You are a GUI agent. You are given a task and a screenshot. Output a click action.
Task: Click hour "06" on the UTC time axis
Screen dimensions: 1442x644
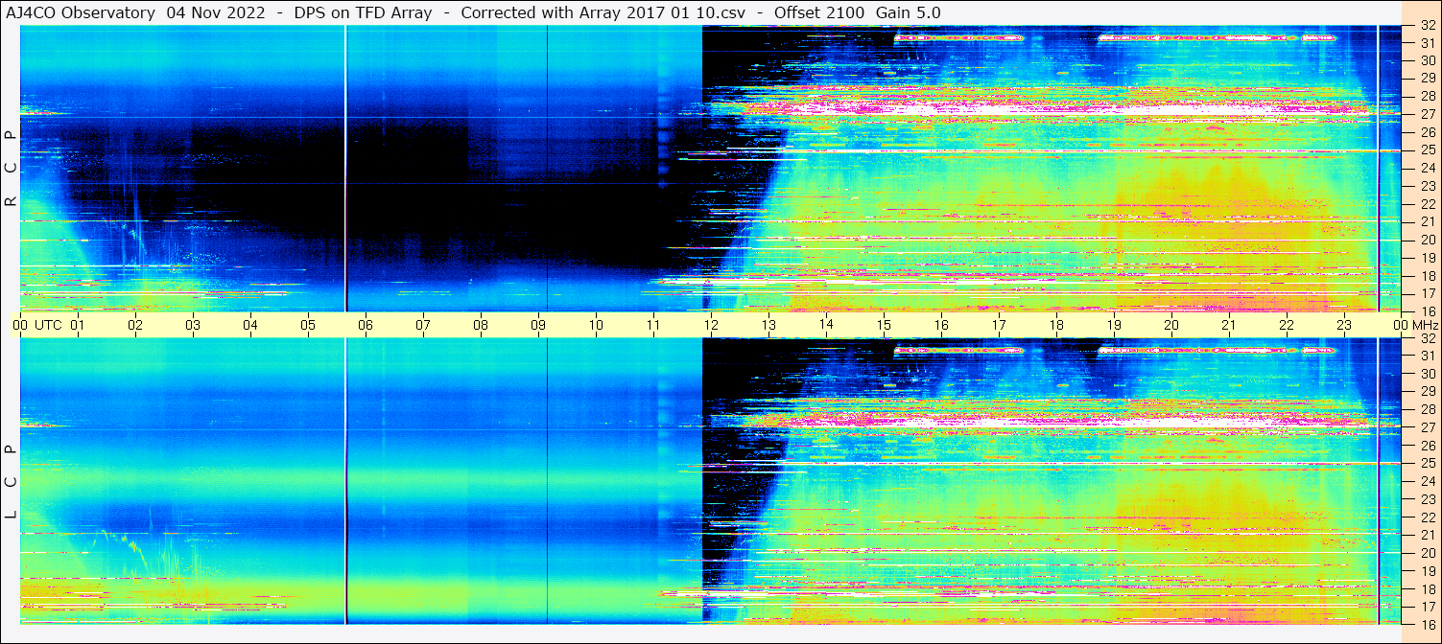366,325
